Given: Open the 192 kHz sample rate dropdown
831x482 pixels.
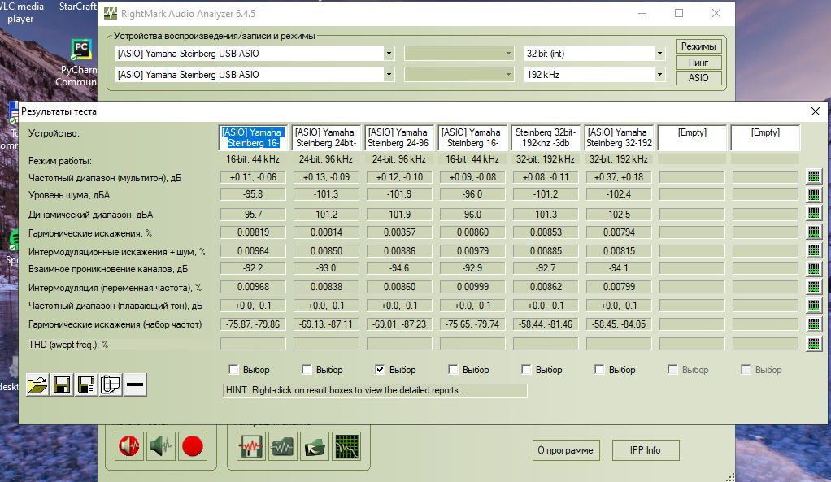Looking at the screenshot, I should point(659,75).
